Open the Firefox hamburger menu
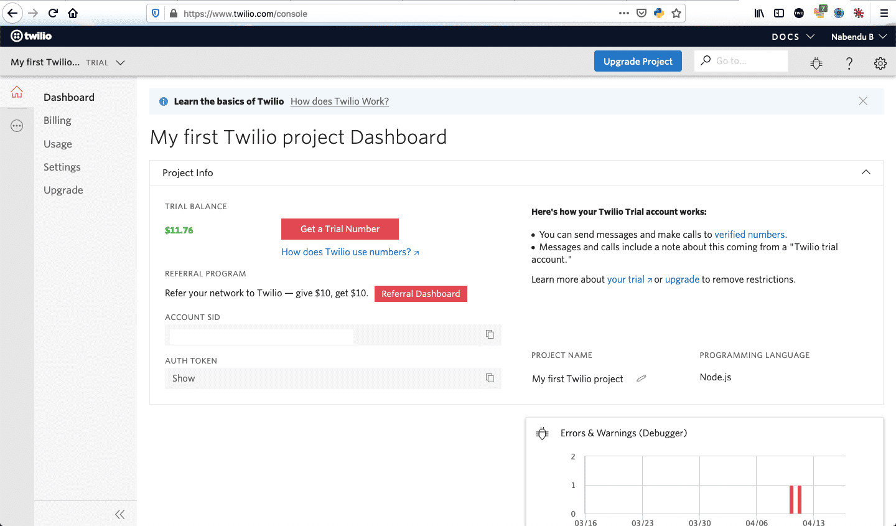 click(884, 13)
